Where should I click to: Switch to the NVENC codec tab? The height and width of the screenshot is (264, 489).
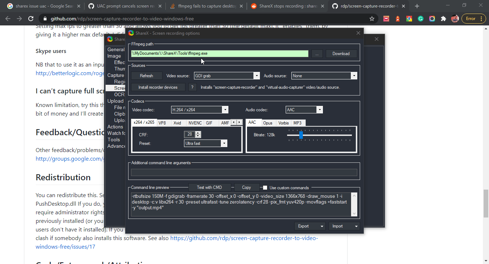[195, 123]
